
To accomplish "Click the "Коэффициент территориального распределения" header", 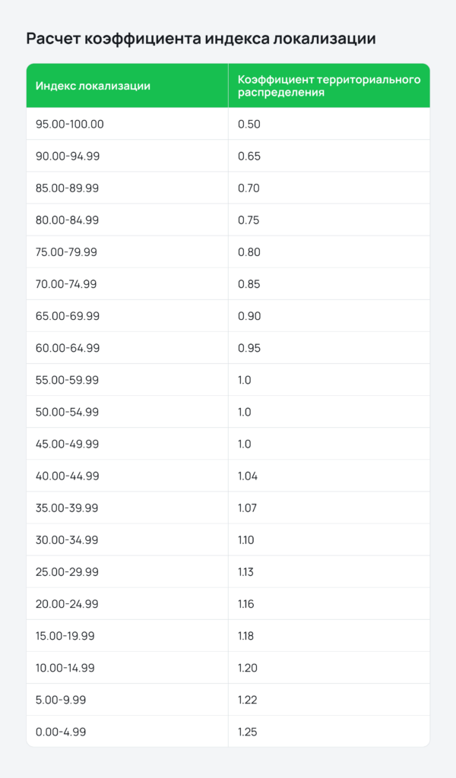I will [x=328, y=86].
